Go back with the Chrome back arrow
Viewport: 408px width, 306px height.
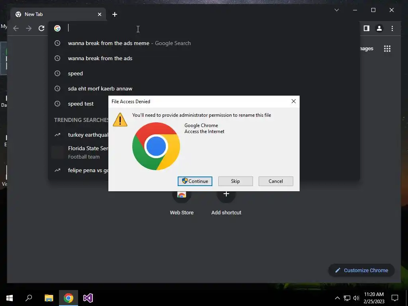click(16, 28)
